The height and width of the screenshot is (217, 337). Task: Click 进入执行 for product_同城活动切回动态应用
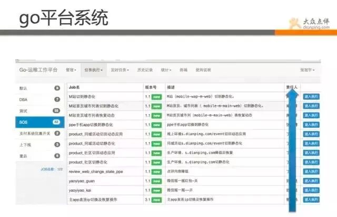311,134
